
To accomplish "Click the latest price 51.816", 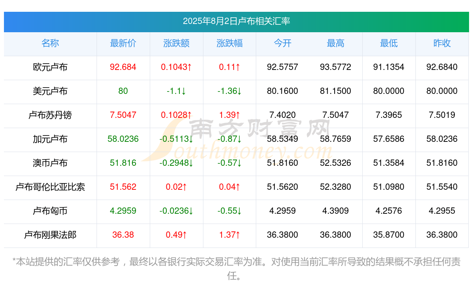I will click(123, 163).
